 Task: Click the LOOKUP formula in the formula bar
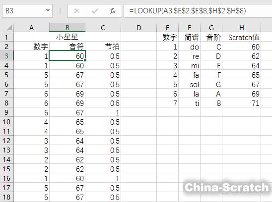[x=188, y=11]
